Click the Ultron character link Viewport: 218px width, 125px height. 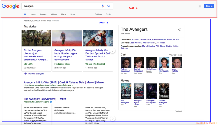click(169, 39)
